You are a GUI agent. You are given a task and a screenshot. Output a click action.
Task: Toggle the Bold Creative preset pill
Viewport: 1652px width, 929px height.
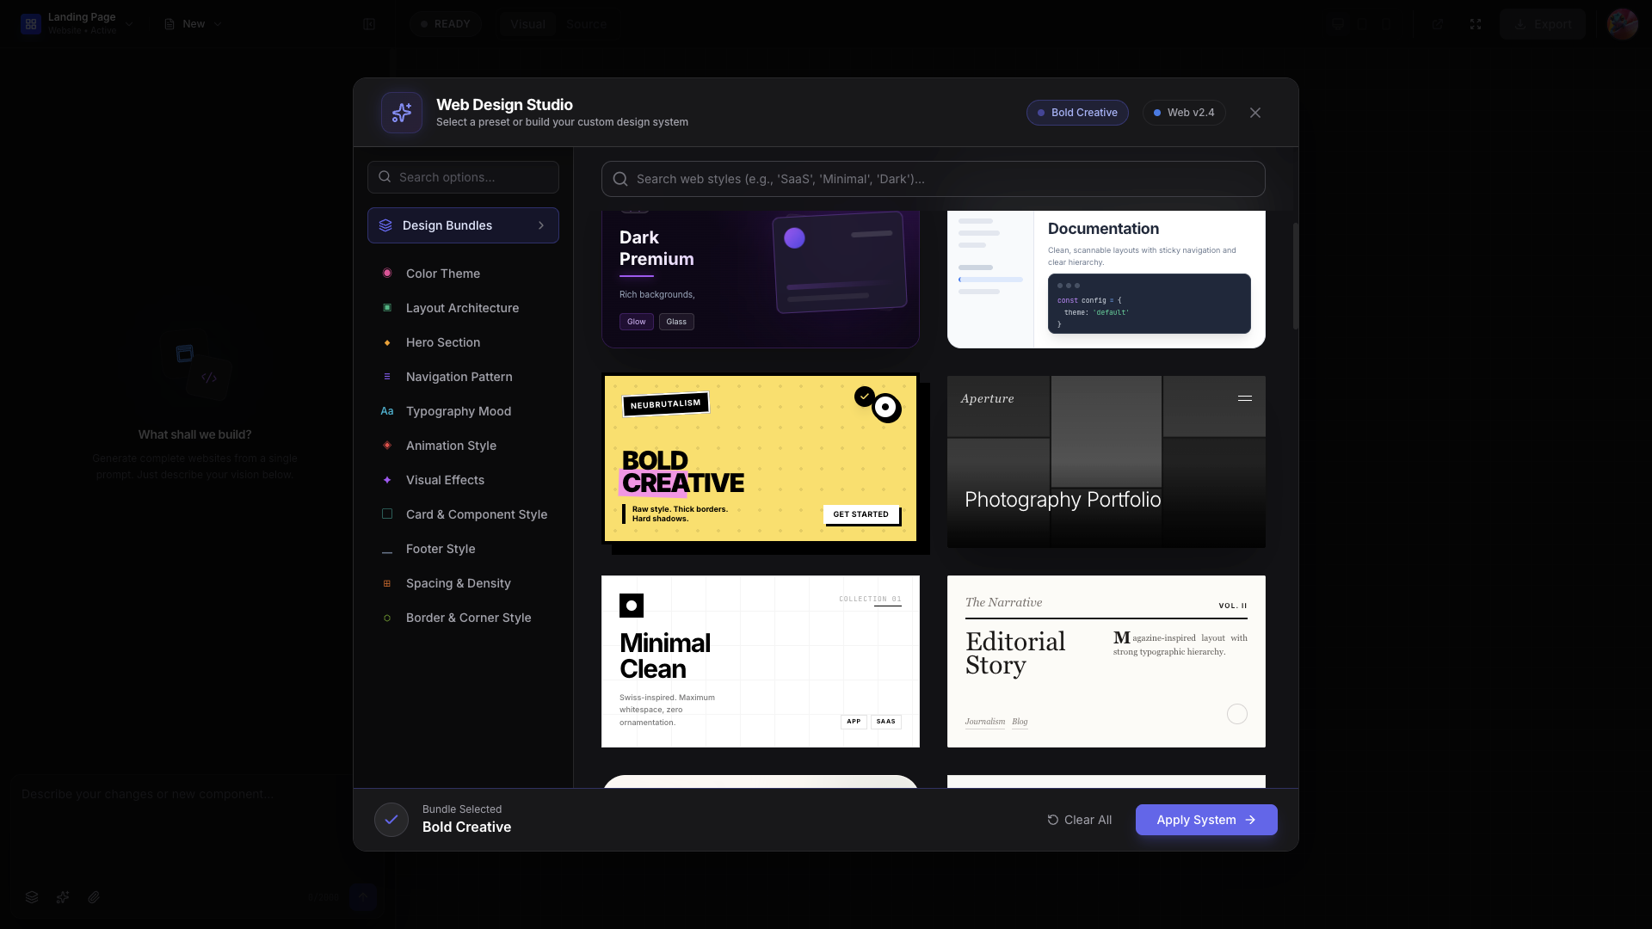(1076, 113)
